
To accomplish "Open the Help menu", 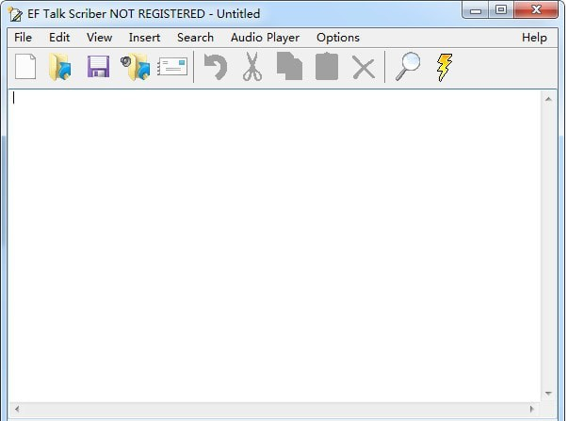I will click(534, 38).
